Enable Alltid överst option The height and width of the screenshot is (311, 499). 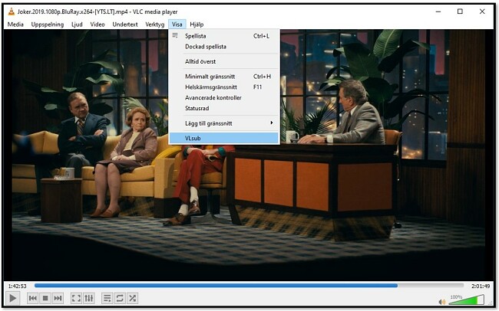(x=223, y=61)
